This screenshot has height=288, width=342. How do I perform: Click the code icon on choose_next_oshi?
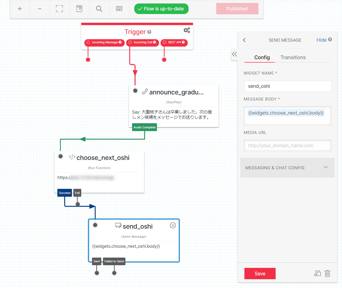[x=72, y=157]
